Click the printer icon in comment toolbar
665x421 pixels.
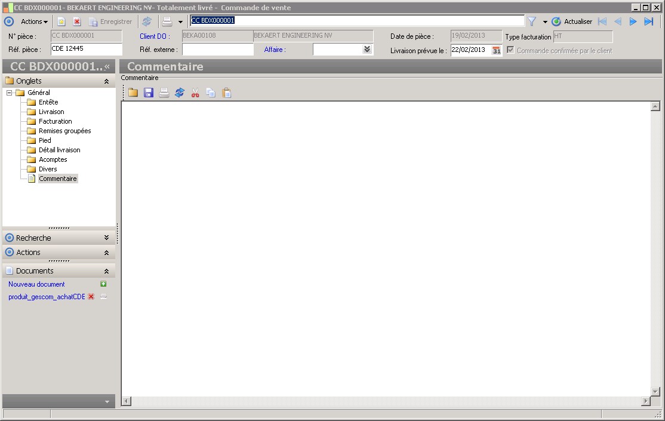click(x=164, y=93)
